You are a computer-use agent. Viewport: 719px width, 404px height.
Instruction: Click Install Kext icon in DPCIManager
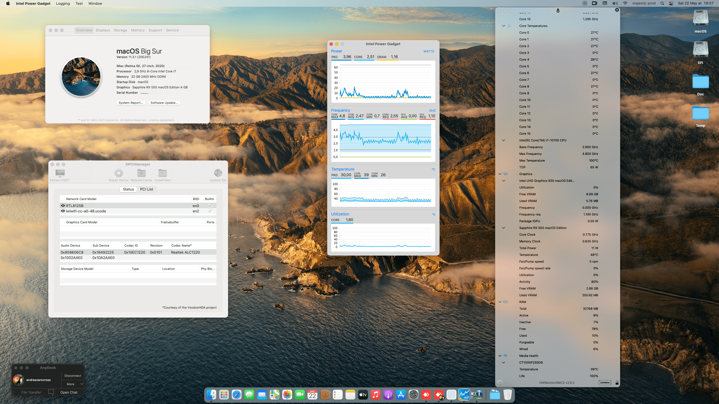click(x=162, y=173)
